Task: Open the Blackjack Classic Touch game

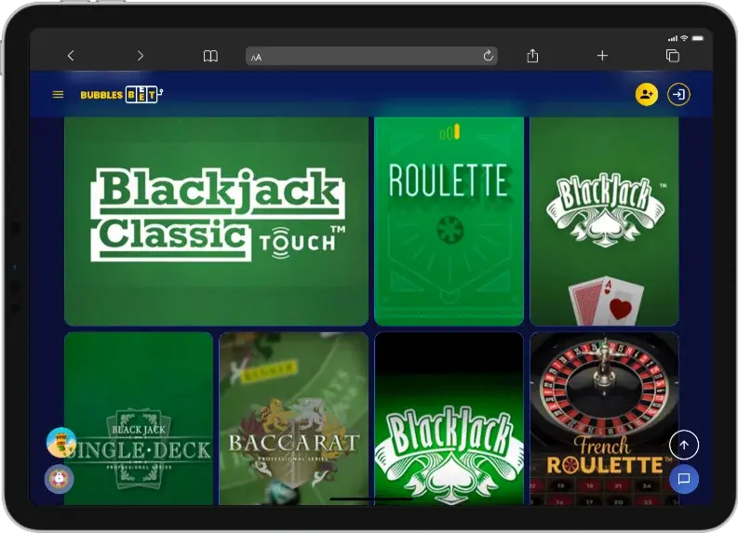Action: point(216,220)
